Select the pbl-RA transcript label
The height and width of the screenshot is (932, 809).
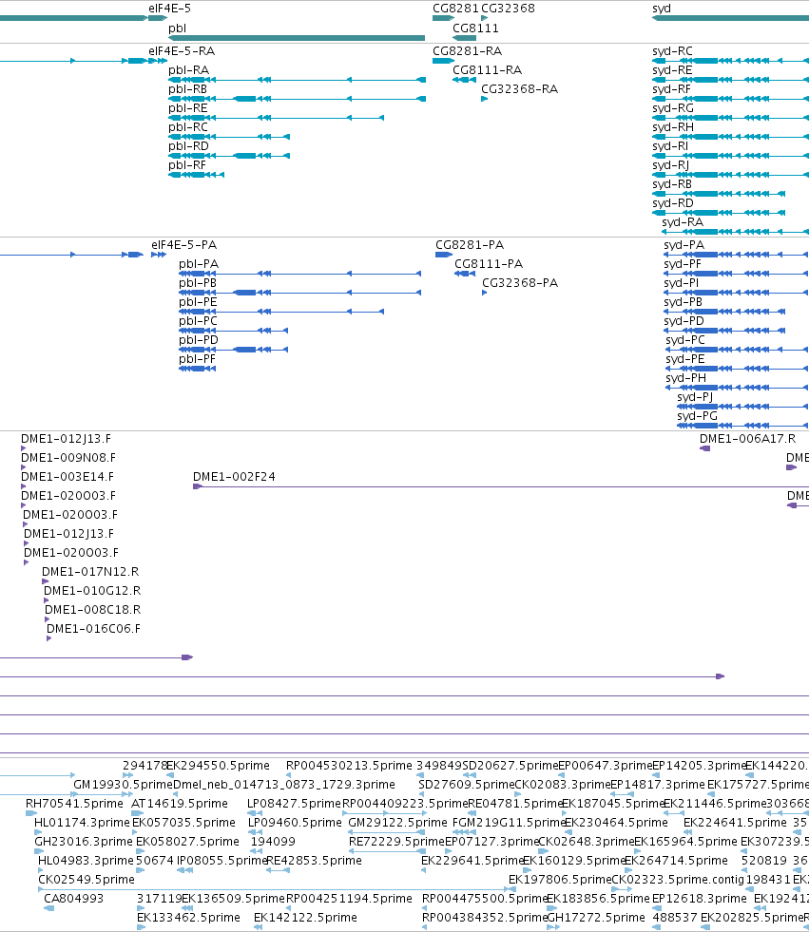click(x=188, y=70)
